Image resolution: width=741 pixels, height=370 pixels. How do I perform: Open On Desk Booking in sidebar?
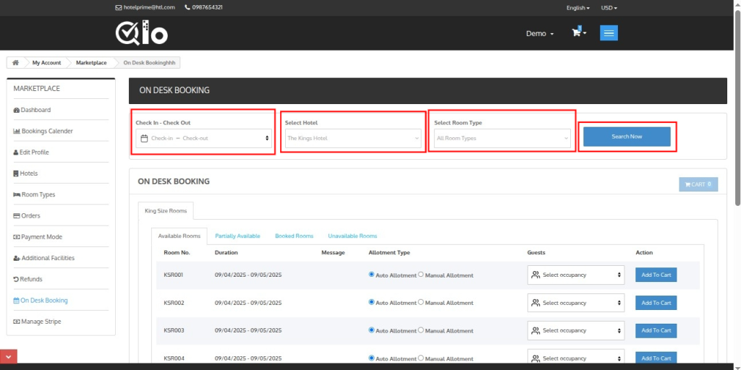pyautogui.click(x=41, y=300)
